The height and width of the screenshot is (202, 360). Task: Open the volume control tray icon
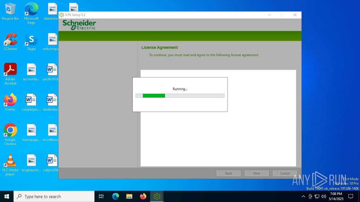point(324,196)
